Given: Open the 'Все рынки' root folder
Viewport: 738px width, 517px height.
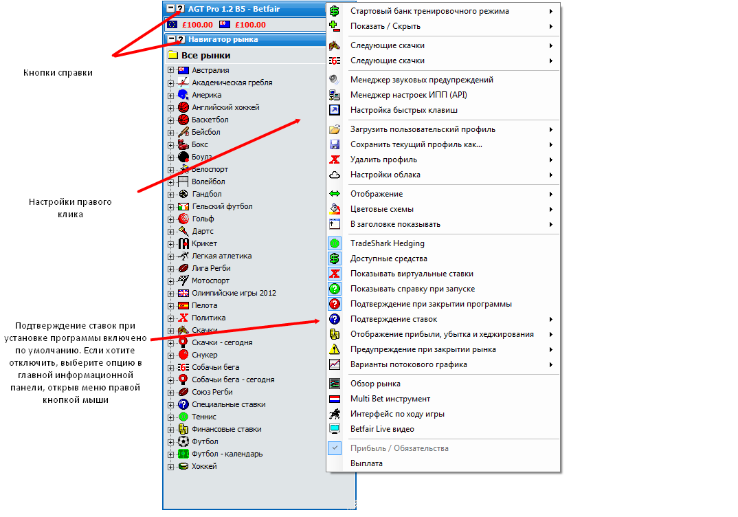Looking at the screenshot, I should [x=205, y=55].
